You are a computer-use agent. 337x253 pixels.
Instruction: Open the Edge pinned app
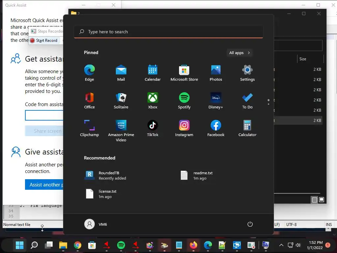[90, 73]
